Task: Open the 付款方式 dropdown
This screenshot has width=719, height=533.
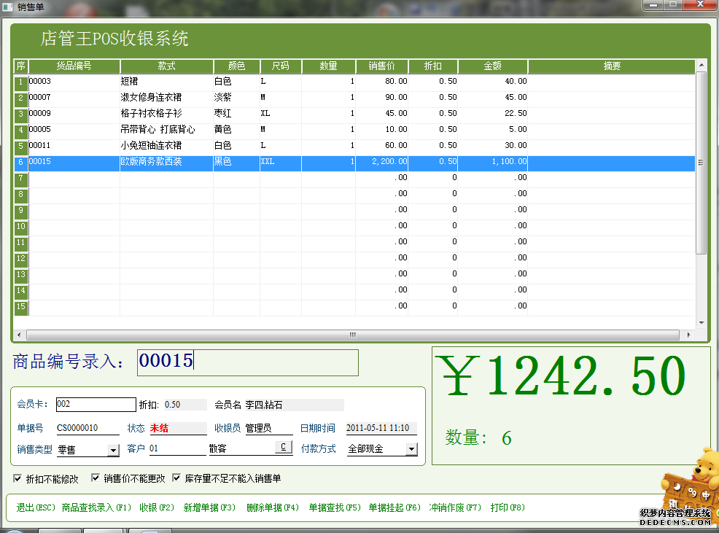Action: tap(411, 450)
